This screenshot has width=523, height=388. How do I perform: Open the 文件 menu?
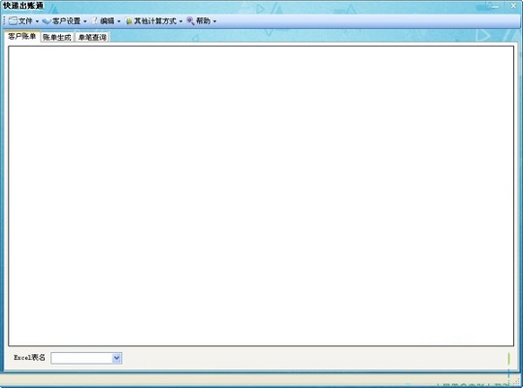coord(23,21)
